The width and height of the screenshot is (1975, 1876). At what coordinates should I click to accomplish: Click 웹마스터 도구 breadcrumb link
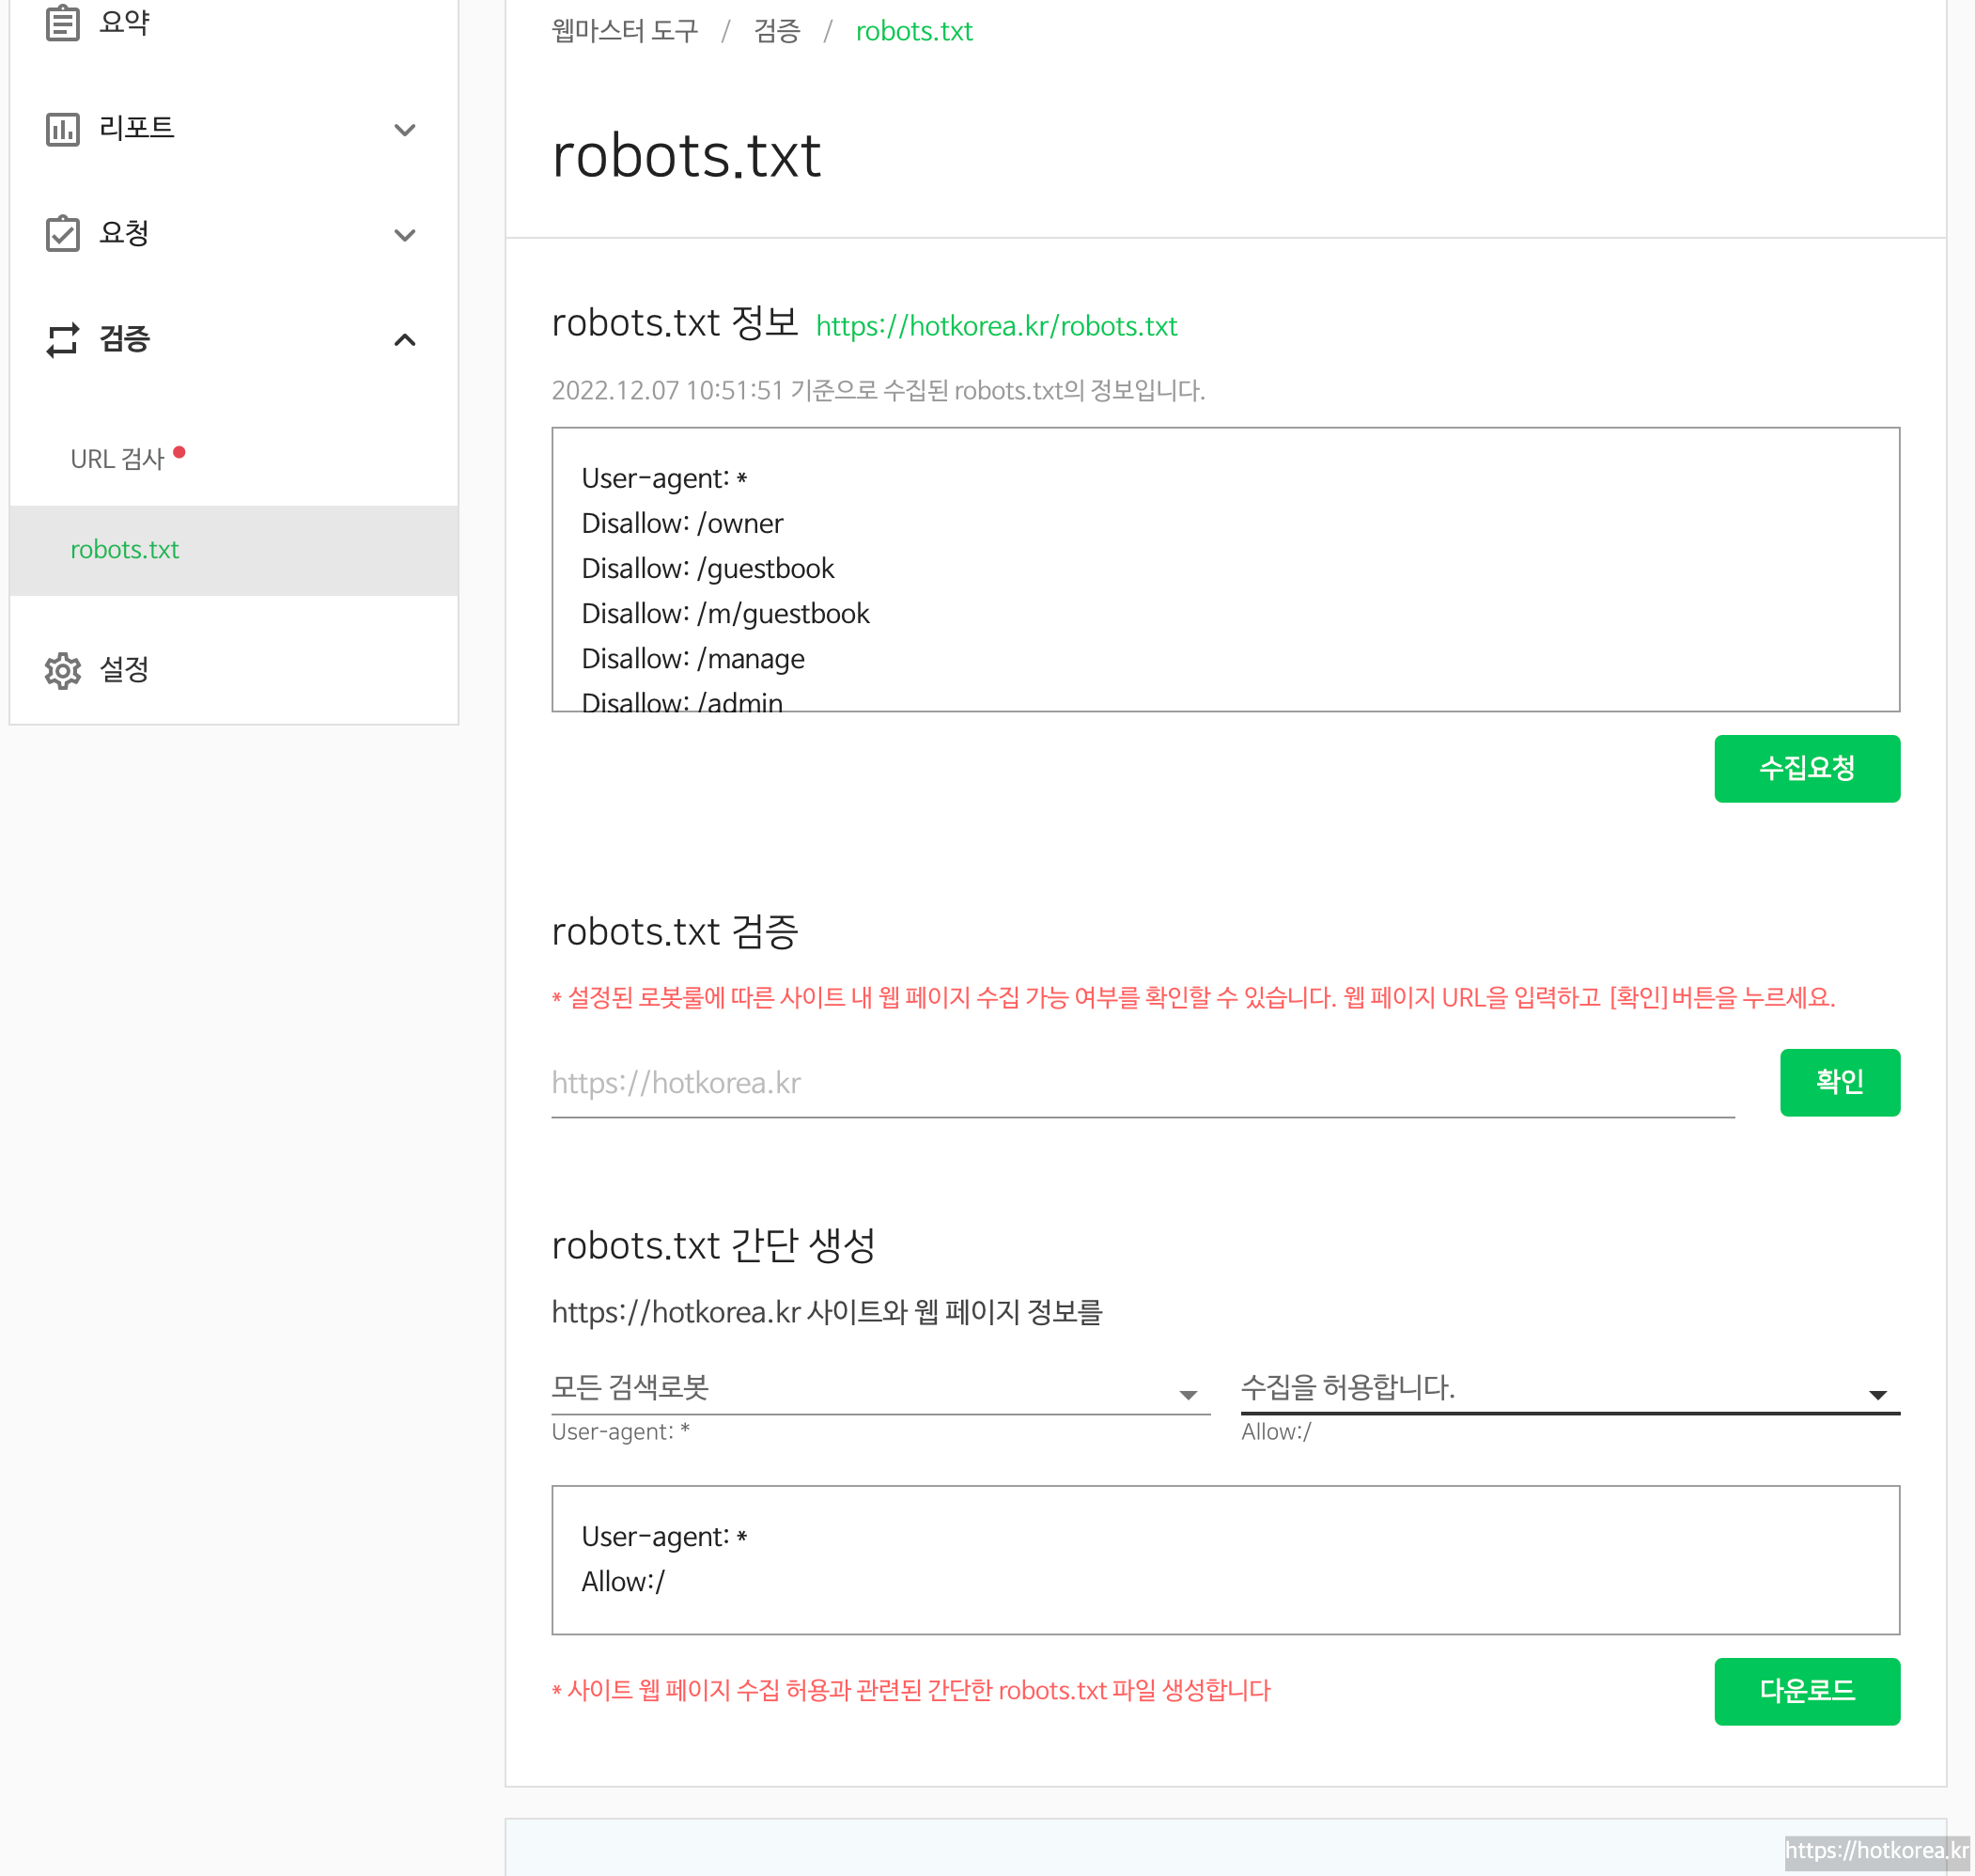tap(625, 31)
